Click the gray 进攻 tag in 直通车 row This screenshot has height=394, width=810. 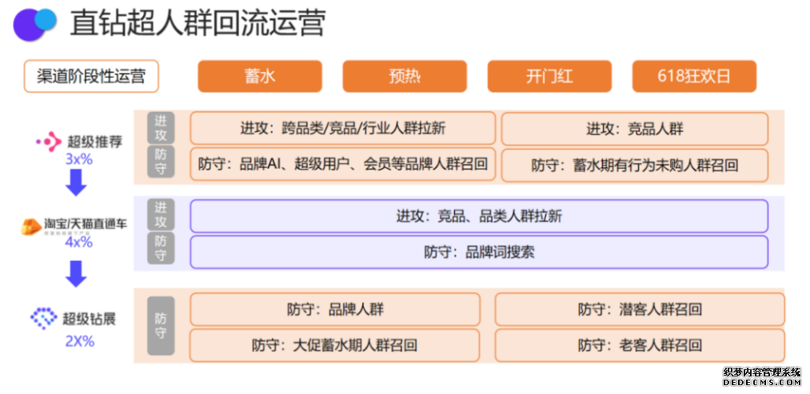pos(161,215)
